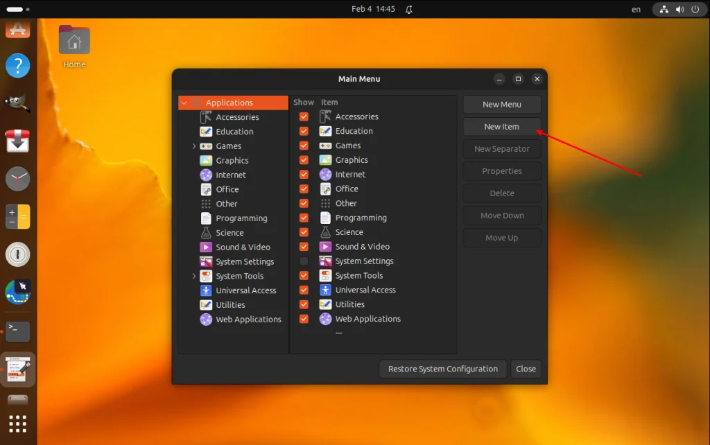
Task: Click the New Item button
Action: coord(501,127)
